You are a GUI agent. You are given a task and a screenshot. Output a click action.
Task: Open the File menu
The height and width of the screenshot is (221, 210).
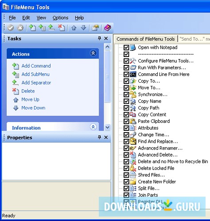click(x=12, y=18)
